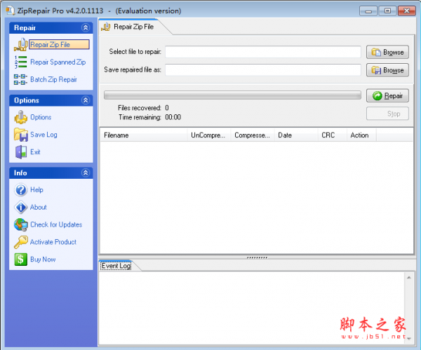Open Activate Product link
The image size is (421, 350).
point(53,242)
